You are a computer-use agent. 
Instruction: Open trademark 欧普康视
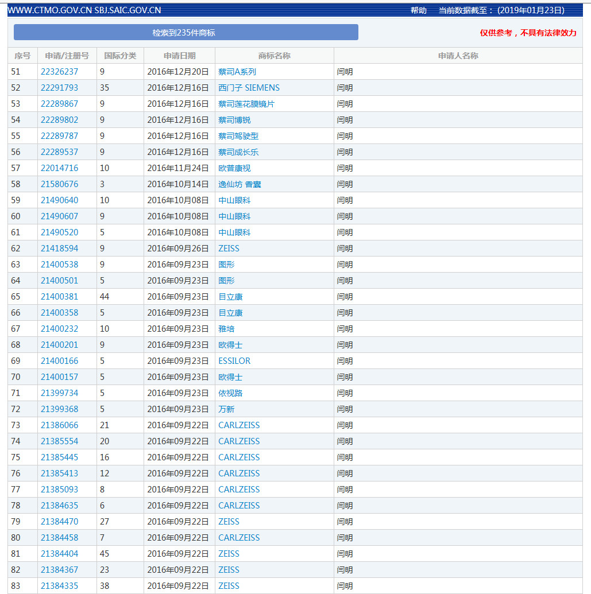234,168
